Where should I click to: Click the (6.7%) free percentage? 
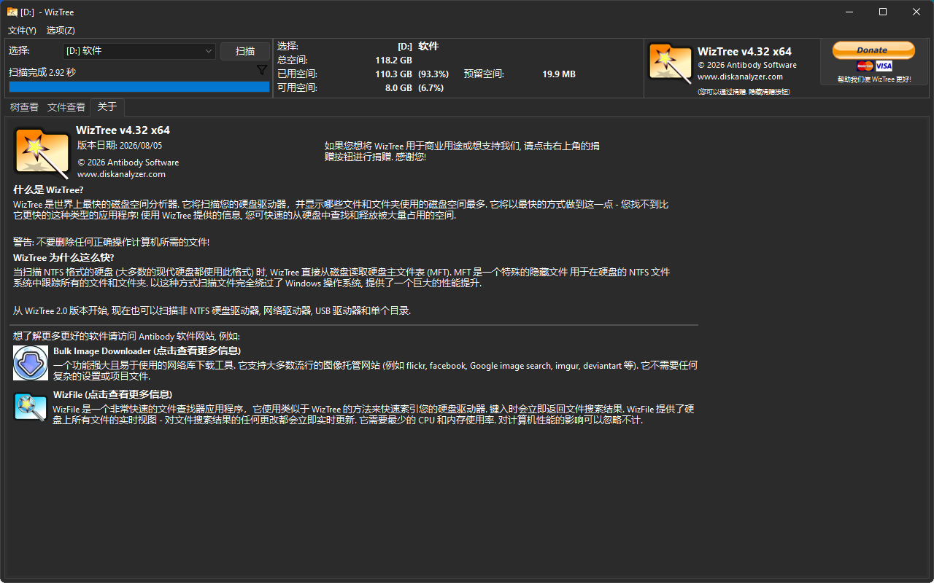coord(431,87)
